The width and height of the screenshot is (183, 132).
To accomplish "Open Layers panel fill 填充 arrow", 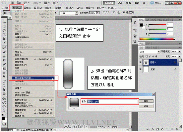I will (x=180, y=57).
